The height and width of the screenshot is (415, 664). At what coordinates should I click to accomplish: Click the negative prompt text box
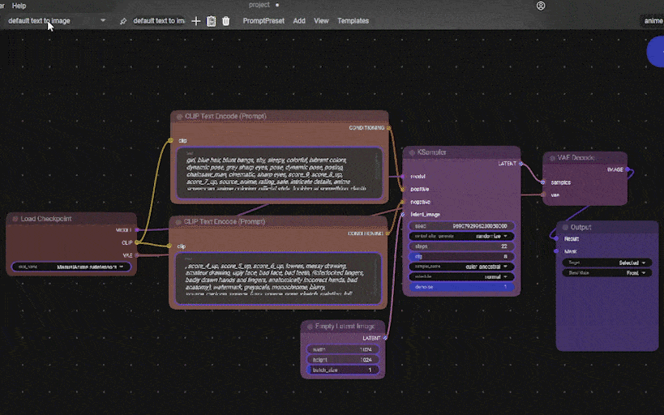[x=278, y=279]
